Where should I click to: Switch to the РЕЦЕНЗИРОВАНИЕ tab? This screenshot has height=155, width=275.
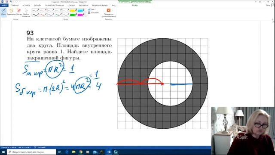coord(100,6)
